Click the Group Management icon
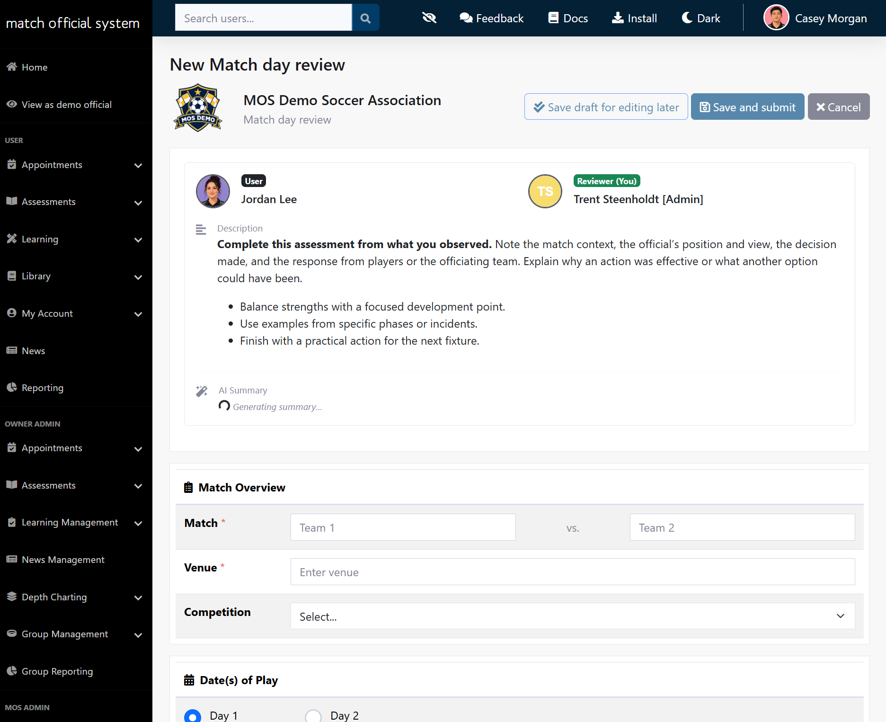886x722 pixels. [x=12, y=633]
